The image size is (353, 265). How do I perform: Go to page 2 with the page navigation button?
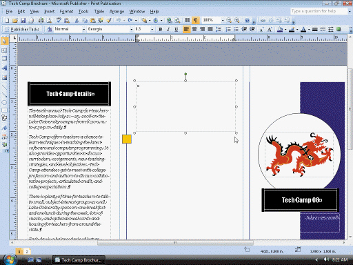[27, 252]
